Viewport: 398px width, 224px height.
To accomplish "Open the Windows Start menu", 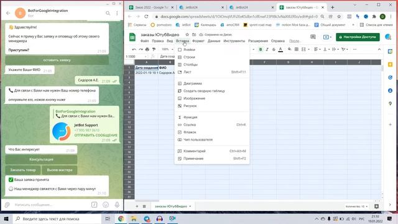I will pyautogui.click(x=6, y=218).
